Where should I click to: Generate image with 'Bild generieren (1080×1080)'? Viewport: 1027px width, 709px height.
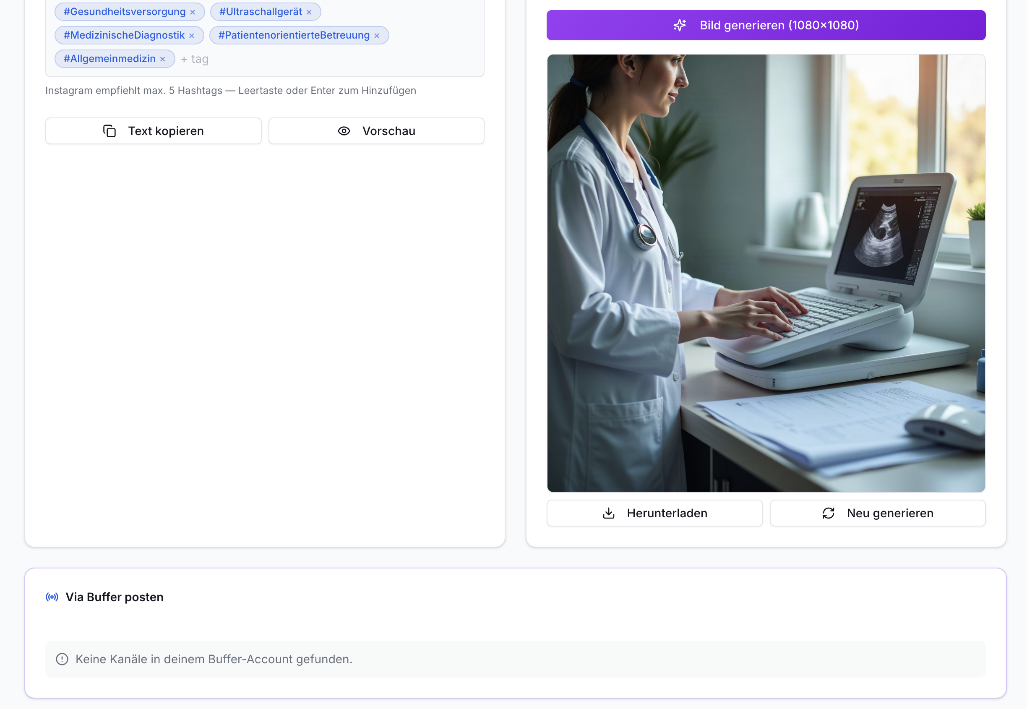pos(766,25)
